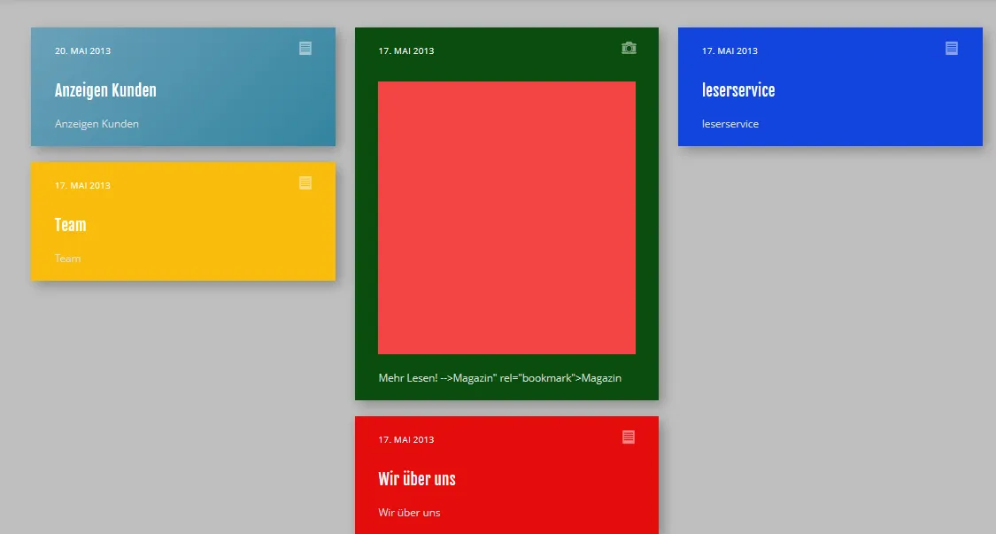Click 17. MAI 2013 date on yellow card

(82, 186)
